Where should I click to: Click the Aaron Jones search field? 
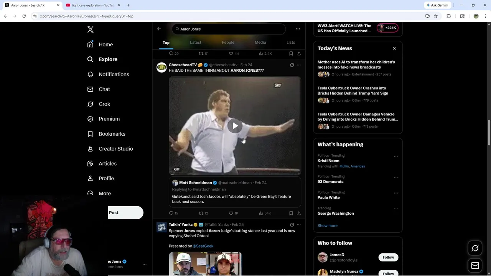[229, 29]
